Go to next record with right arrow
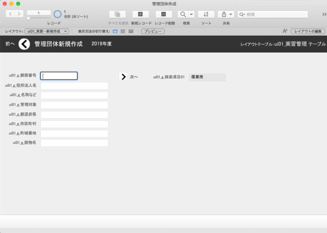 [19, 14]
